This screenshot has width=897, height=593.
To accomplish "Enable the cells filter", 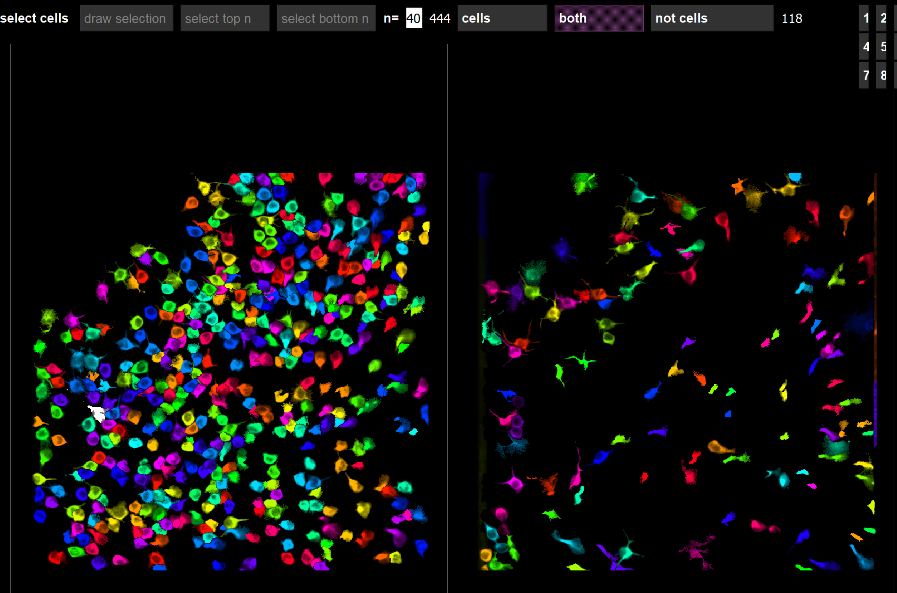I will click(501, 18).
